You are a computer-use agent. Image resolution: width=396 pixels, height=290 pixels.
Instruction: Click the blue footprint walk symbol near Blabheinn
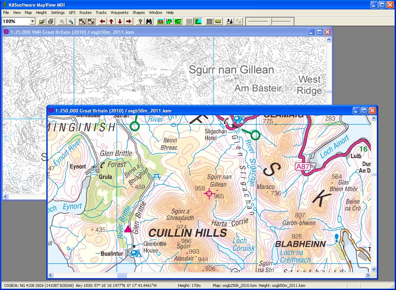pos(336,238)
